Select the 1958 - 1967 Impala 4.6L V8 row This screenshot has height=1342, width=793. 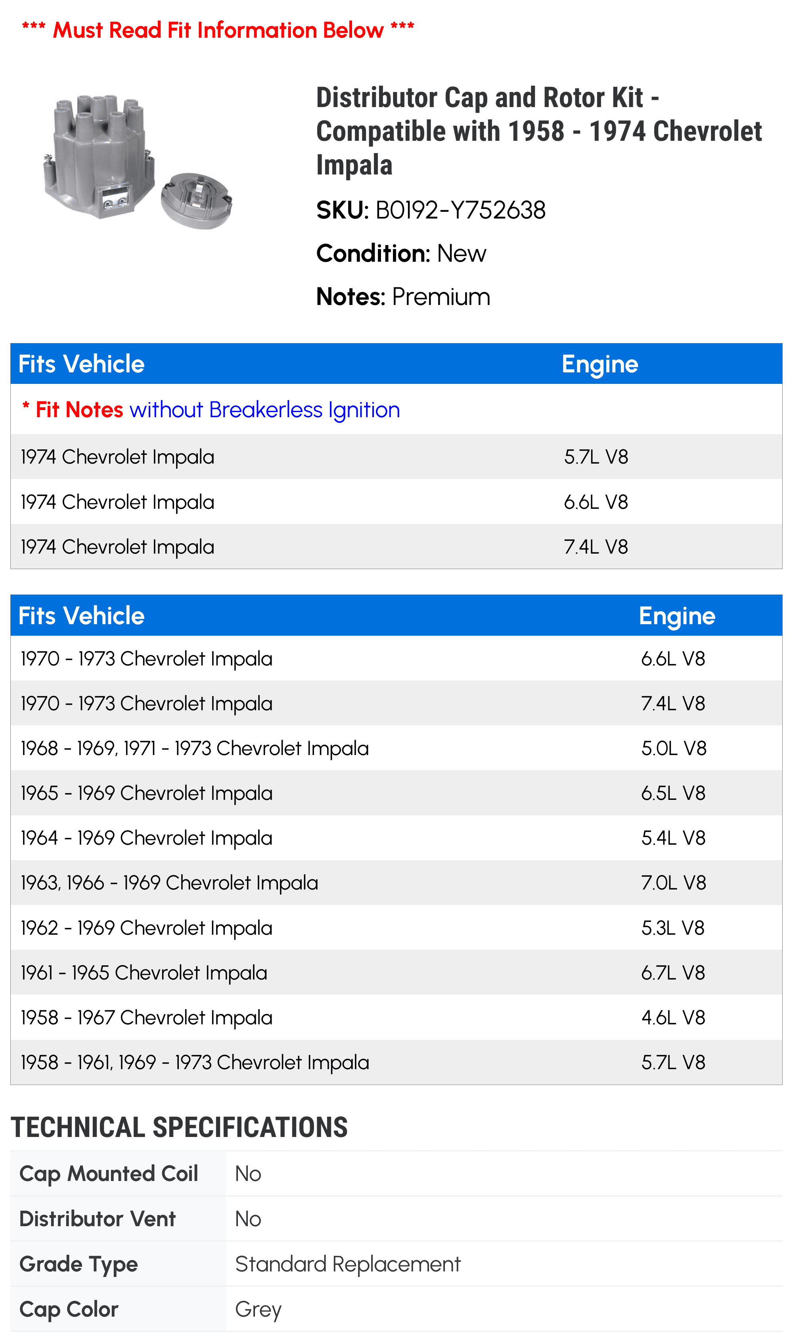pos(396,1018)
